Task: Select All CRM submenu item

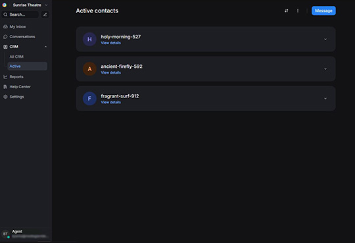Action: coord(16,57)
